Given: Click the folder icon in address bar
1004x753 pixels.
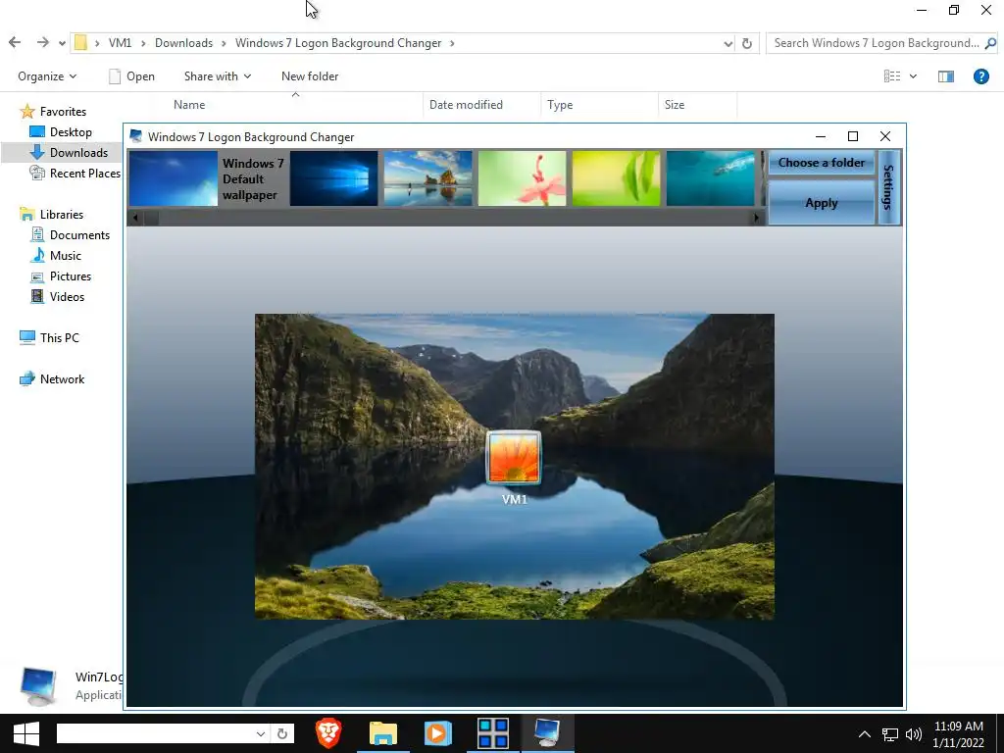Looking at the screenshot, I should click(x=80, y=43).
